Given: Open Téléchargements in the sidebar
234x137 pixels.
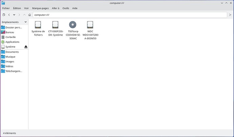Looking at the screenshot, I should coord(14,71).
